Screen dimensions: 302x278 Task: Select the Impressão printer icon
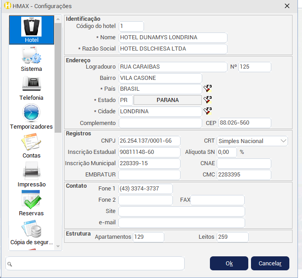32,171
